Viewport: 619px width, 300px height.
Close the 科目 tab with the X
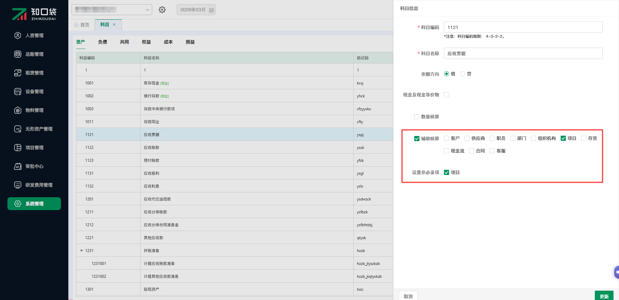click(114, 24)
